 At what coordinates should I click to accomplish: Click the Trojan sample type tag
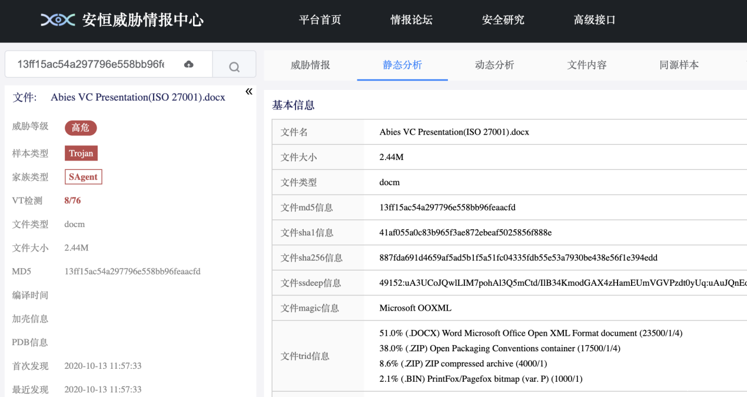pos(81,154)
